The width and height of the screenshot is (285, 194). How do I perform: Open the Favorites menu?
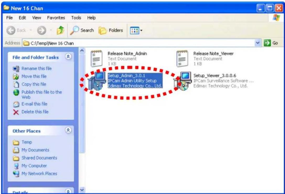(x=56, y=18)
